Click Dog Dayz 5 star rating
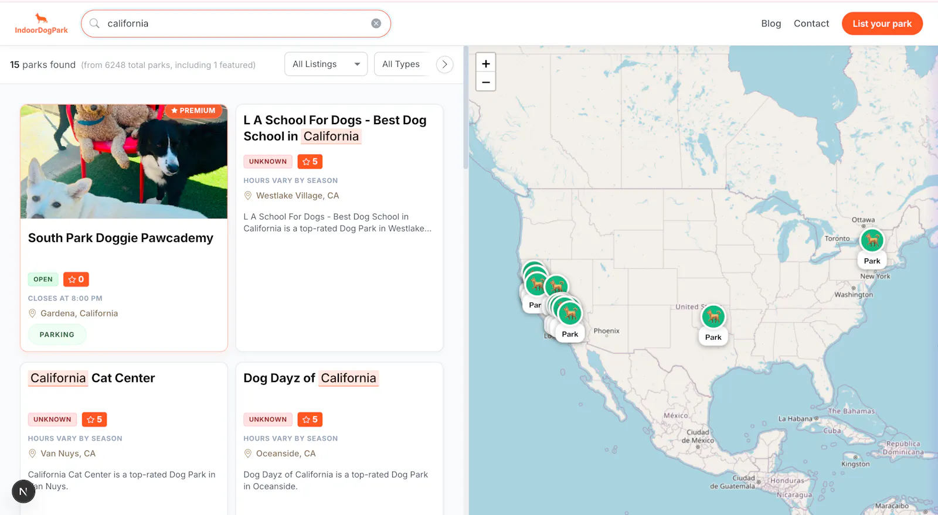The width and height of the screenshot is (938, 515). (310, 419)
